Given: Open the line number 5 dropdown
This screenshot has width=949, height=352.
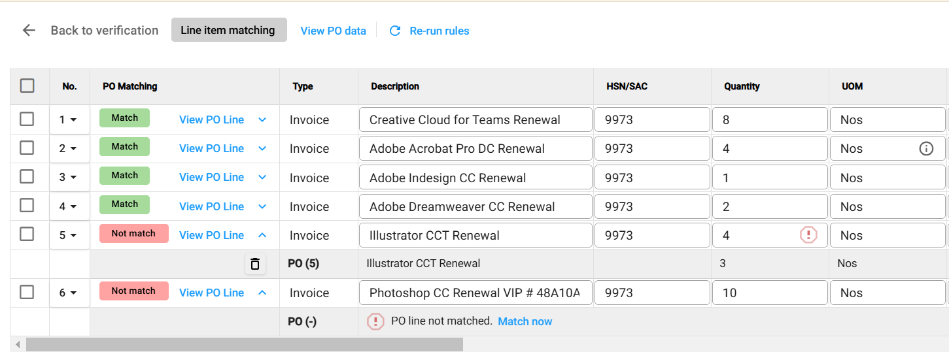Looking at the screenshot, I should point(69,235).
